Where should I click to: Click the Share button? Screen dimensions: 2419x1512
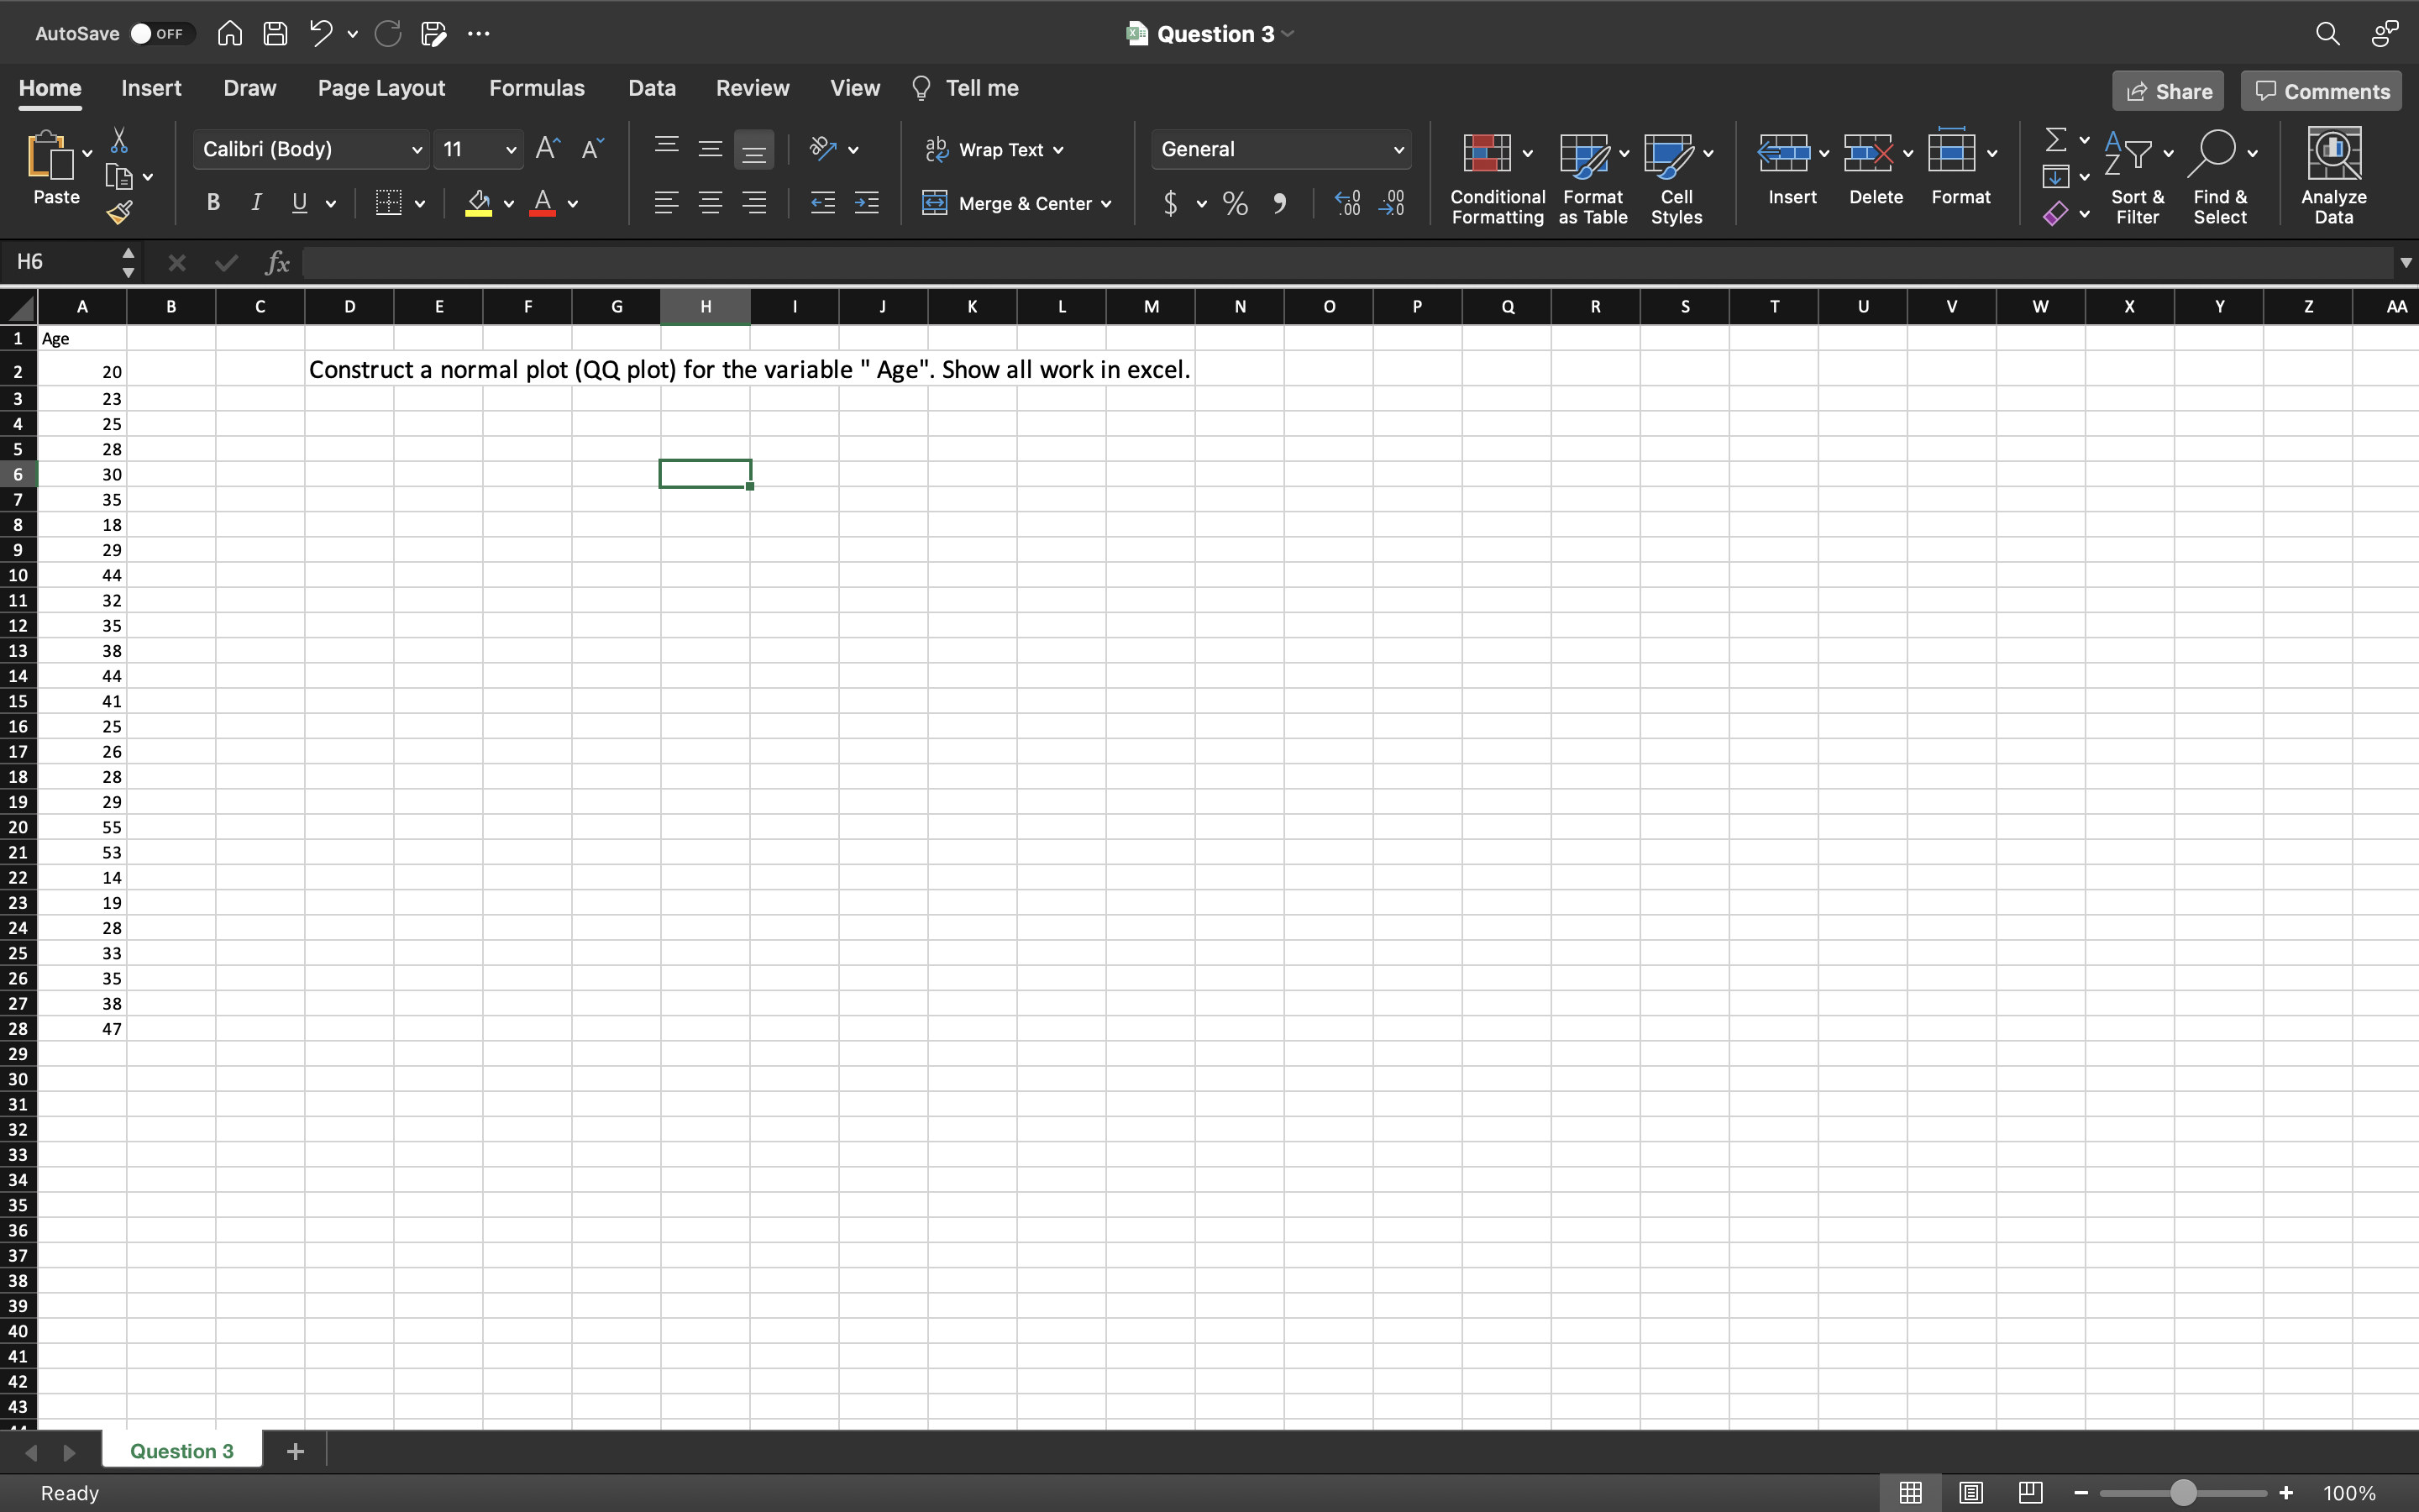pos(2167,90)
